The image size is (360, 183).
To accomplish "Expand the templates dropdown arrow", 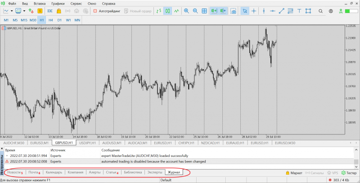I will (x=24, y=11).
